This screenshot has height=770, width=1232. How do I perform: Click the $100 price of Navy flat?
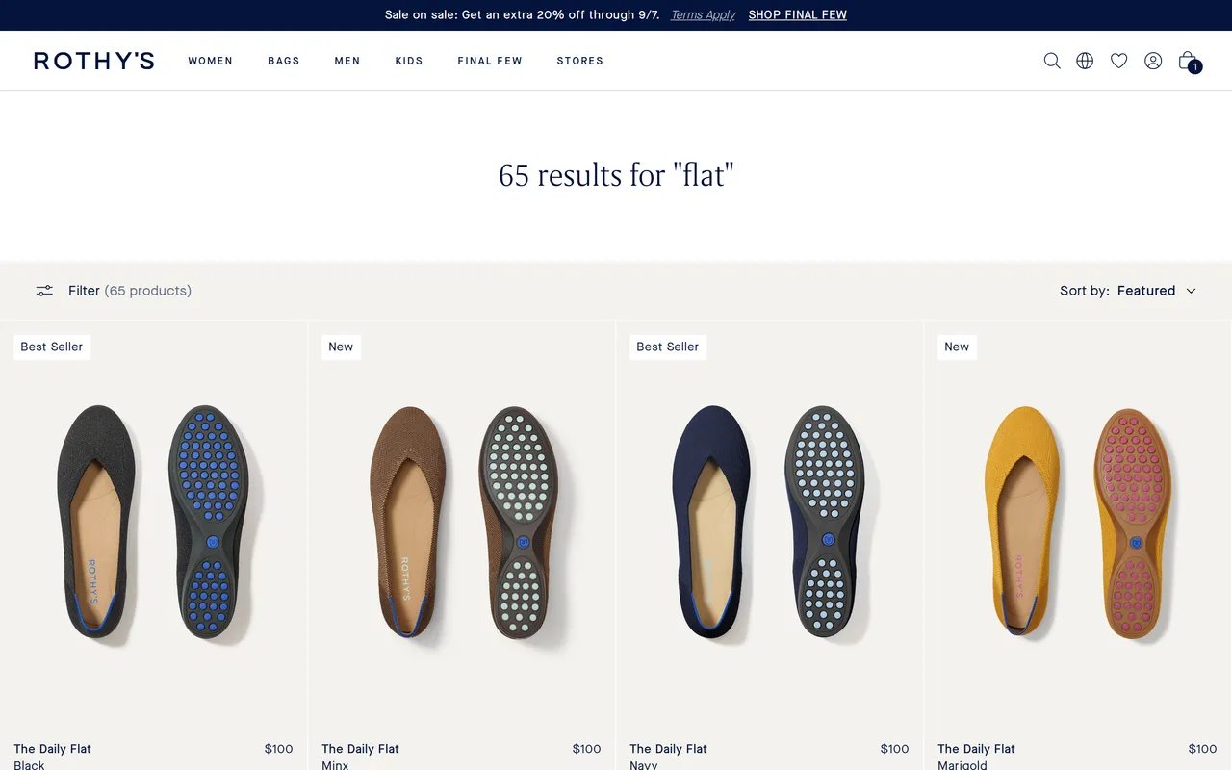click(895, 749)
